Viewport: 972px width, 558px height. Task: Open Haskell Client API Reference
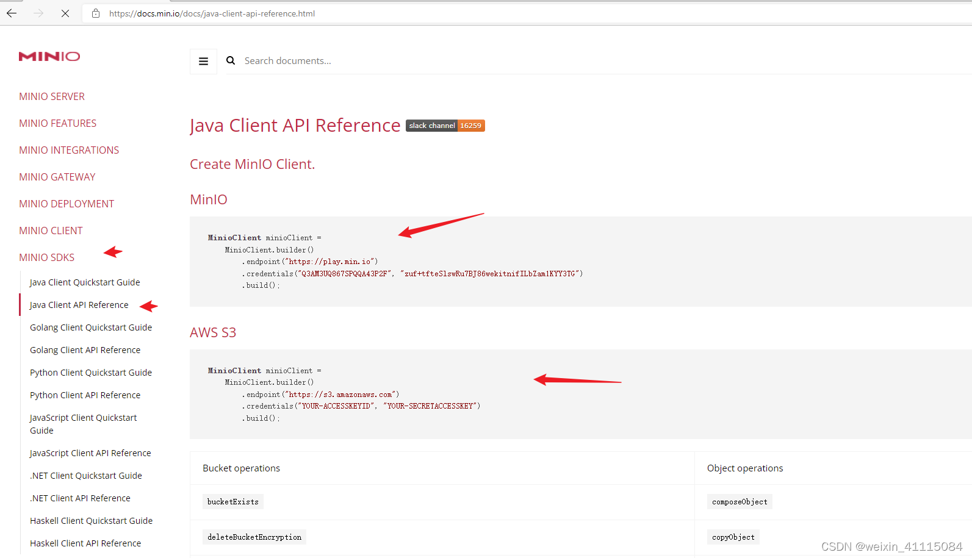click(x=85, y=543)
